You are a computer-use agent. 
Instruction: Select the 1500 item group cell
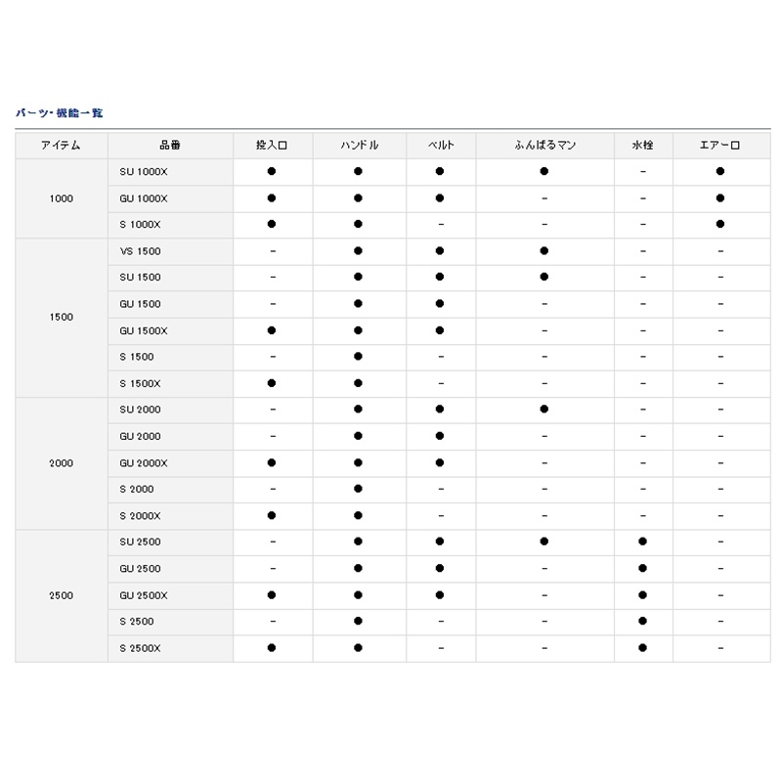tap(61, 317)
